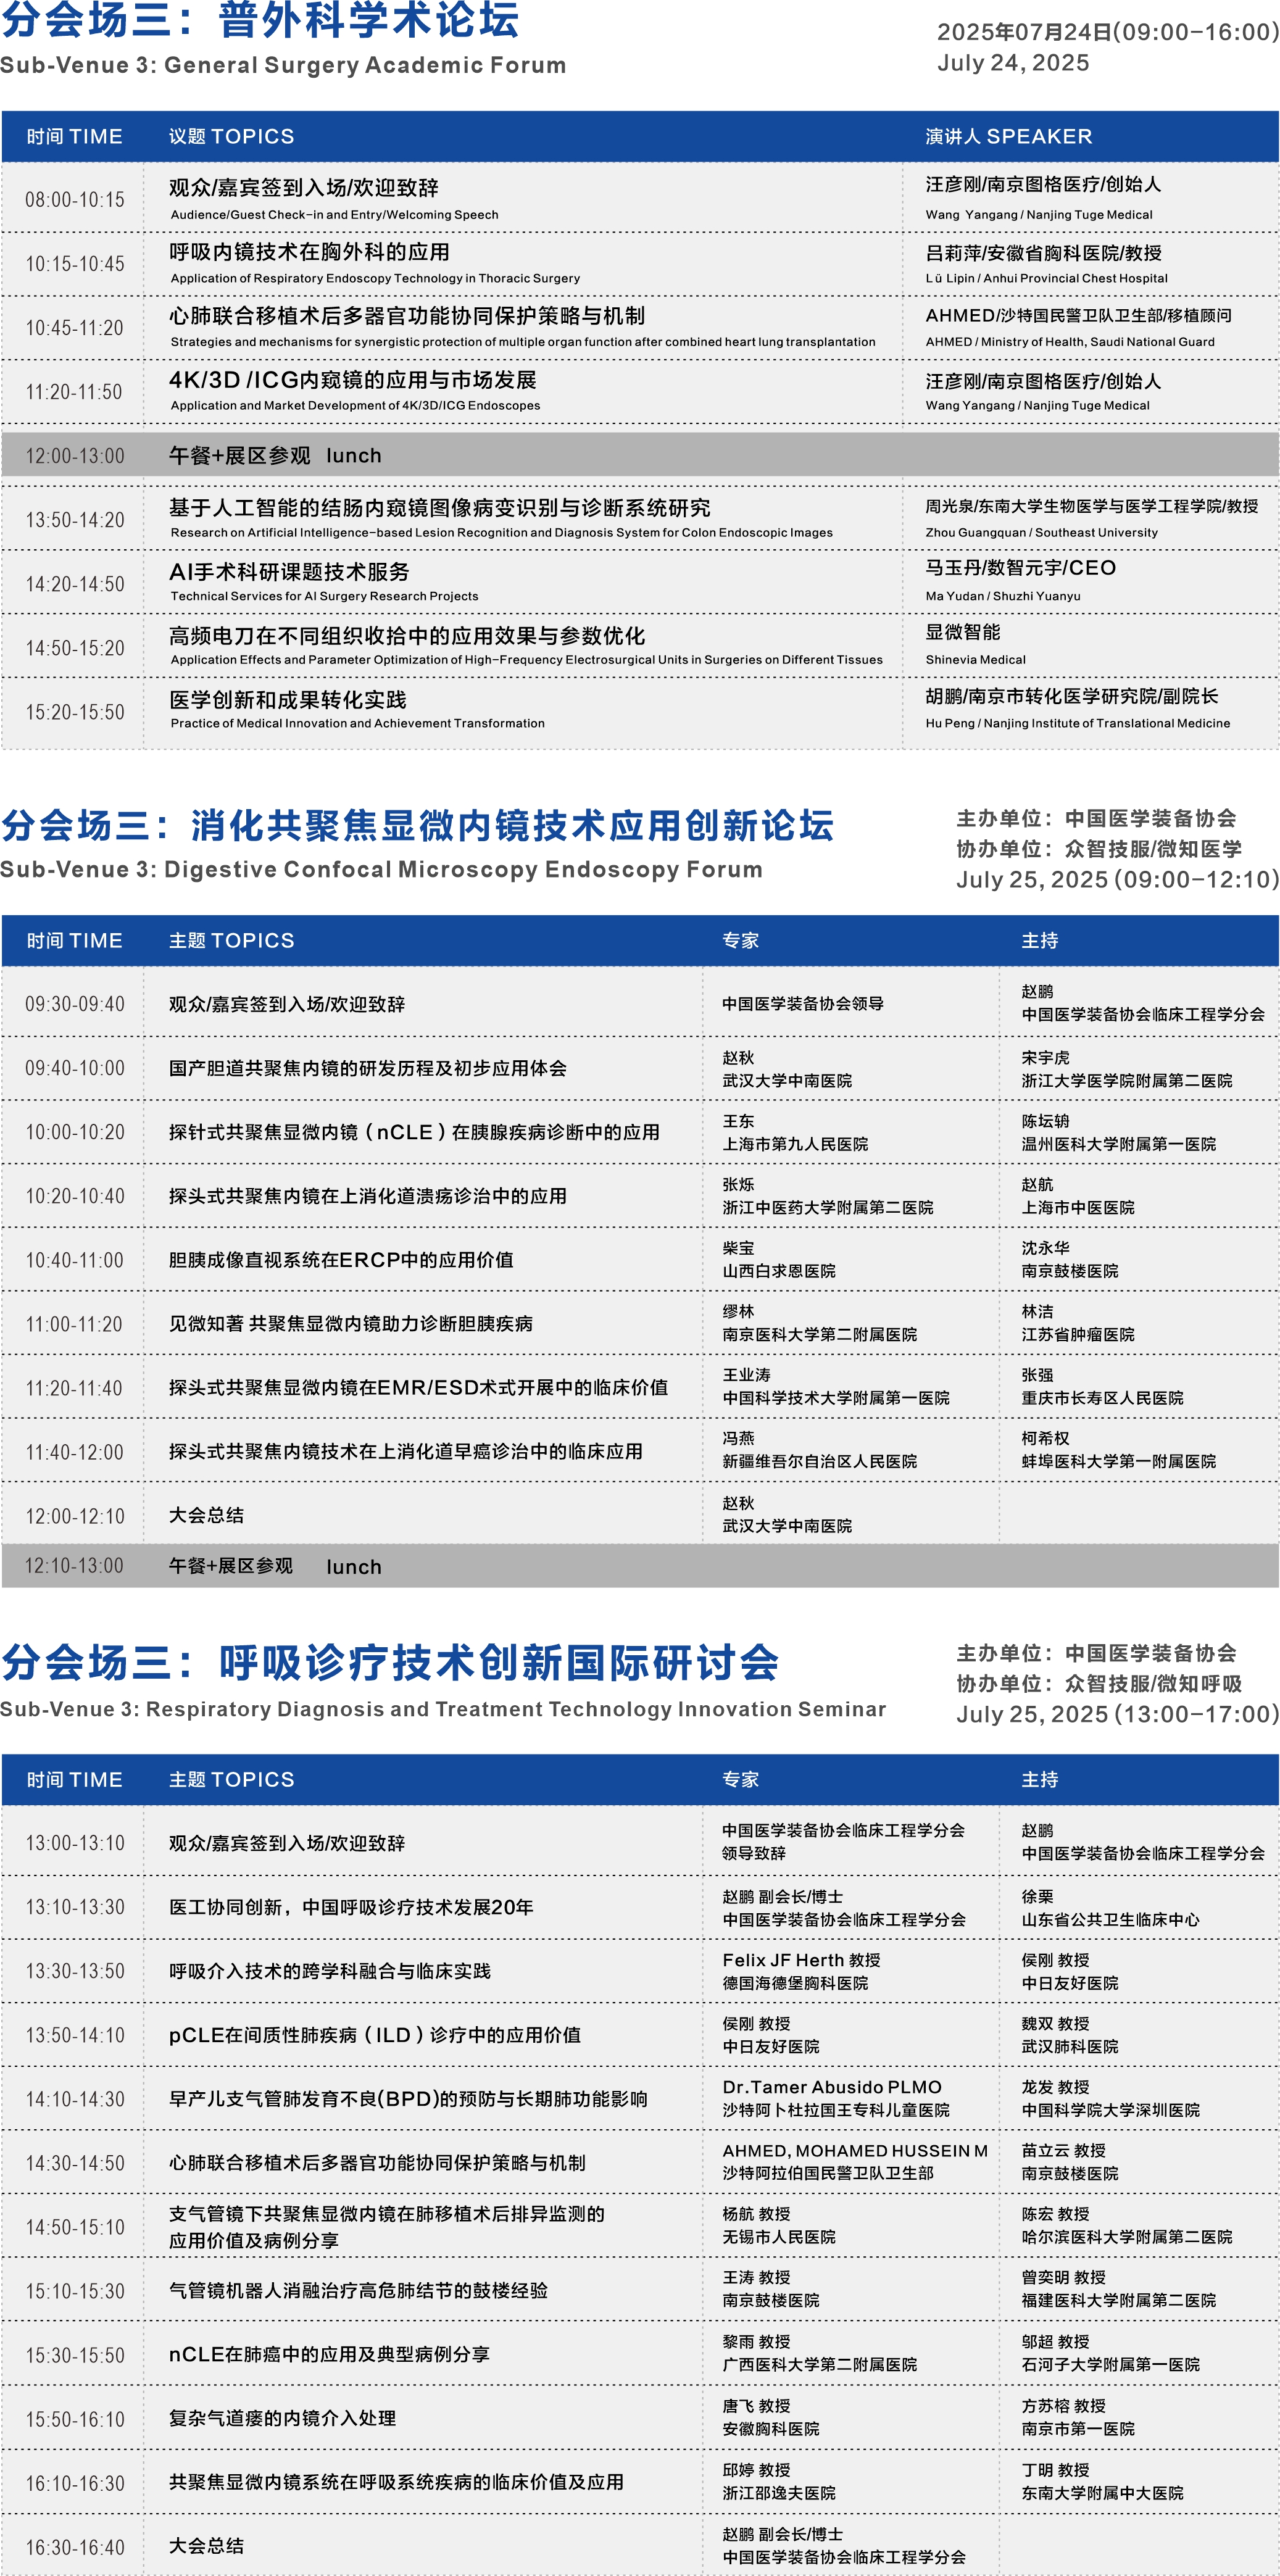Click speaker '马玉丹/数智元宇/CEO'
The width and height of the screenshot is (1280, 2576).
point(1020,568)
